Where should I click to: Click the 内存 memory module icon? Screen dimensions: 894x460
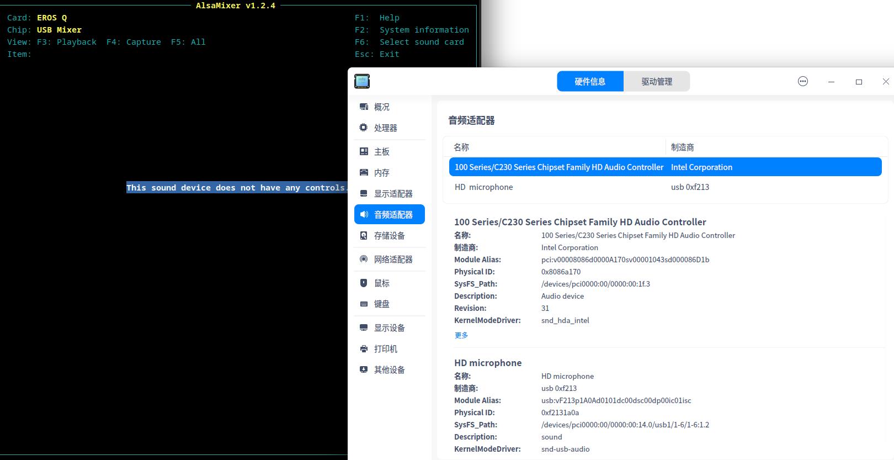click(364, 172)
